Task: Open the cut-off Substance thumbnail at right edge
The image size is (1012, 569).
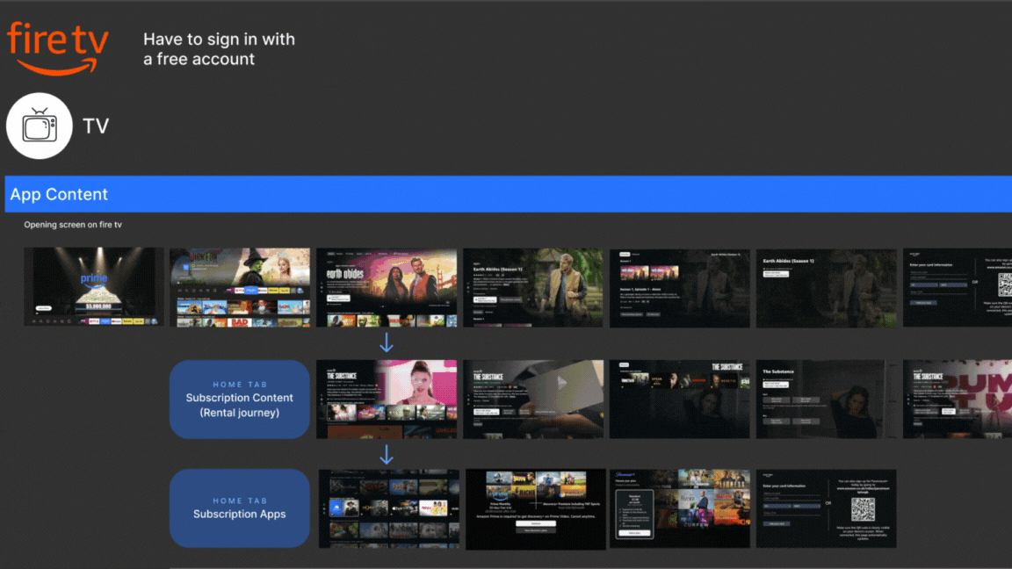Action: (958, 400)
